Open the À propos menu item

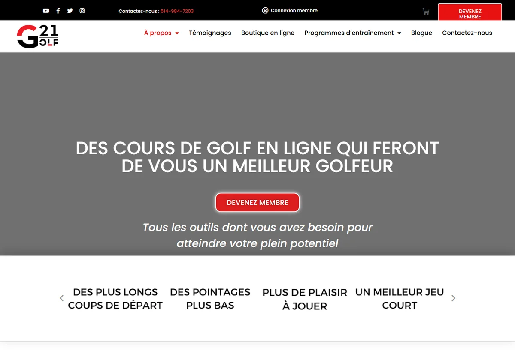pos(158,33)
